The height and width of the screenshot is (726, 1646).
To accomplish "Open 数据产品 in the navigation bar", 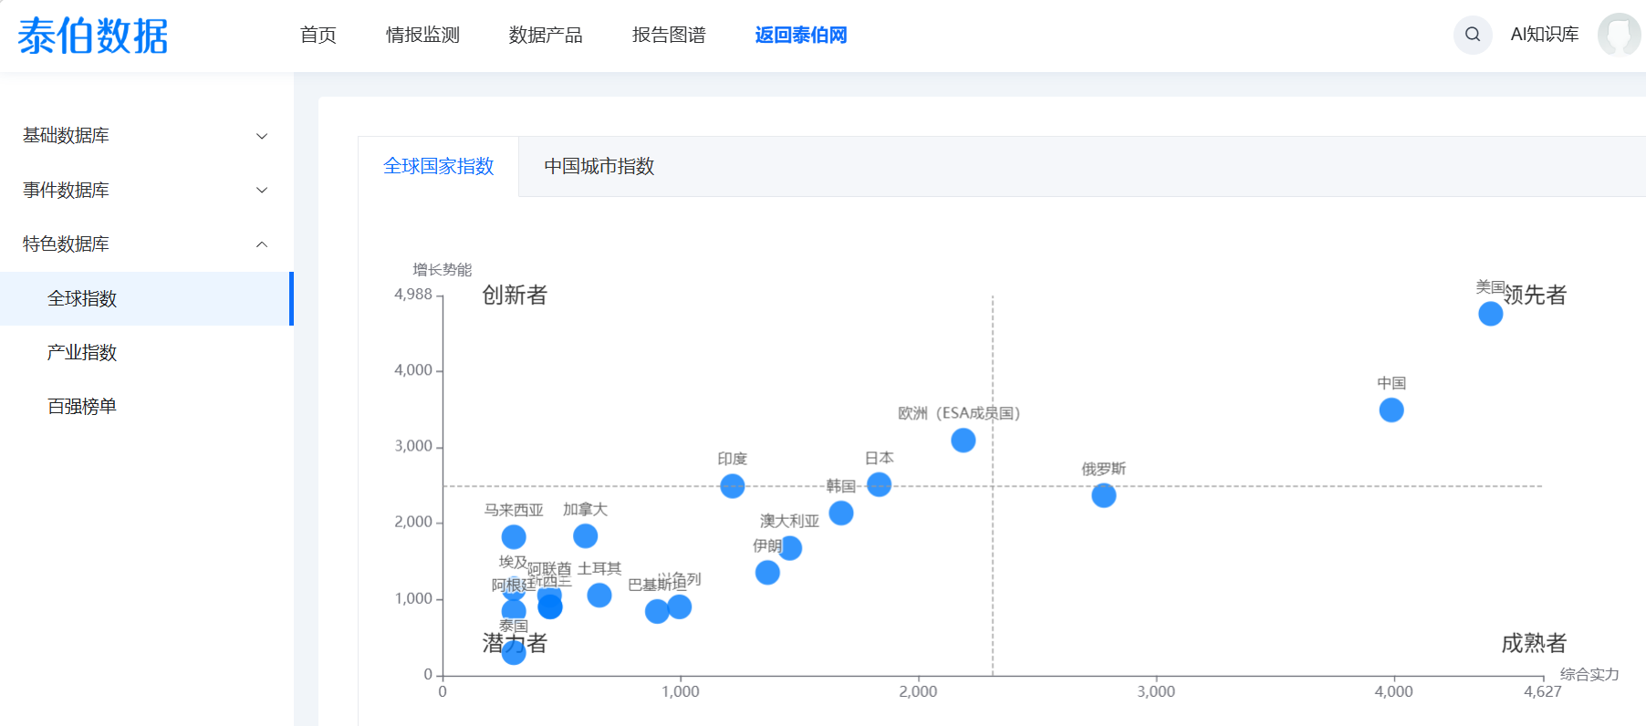I will pos(546,35).
